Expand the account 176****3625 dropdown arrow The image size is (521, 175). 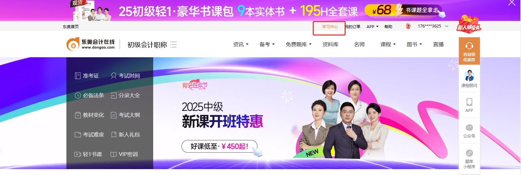[x=447, y=26]
